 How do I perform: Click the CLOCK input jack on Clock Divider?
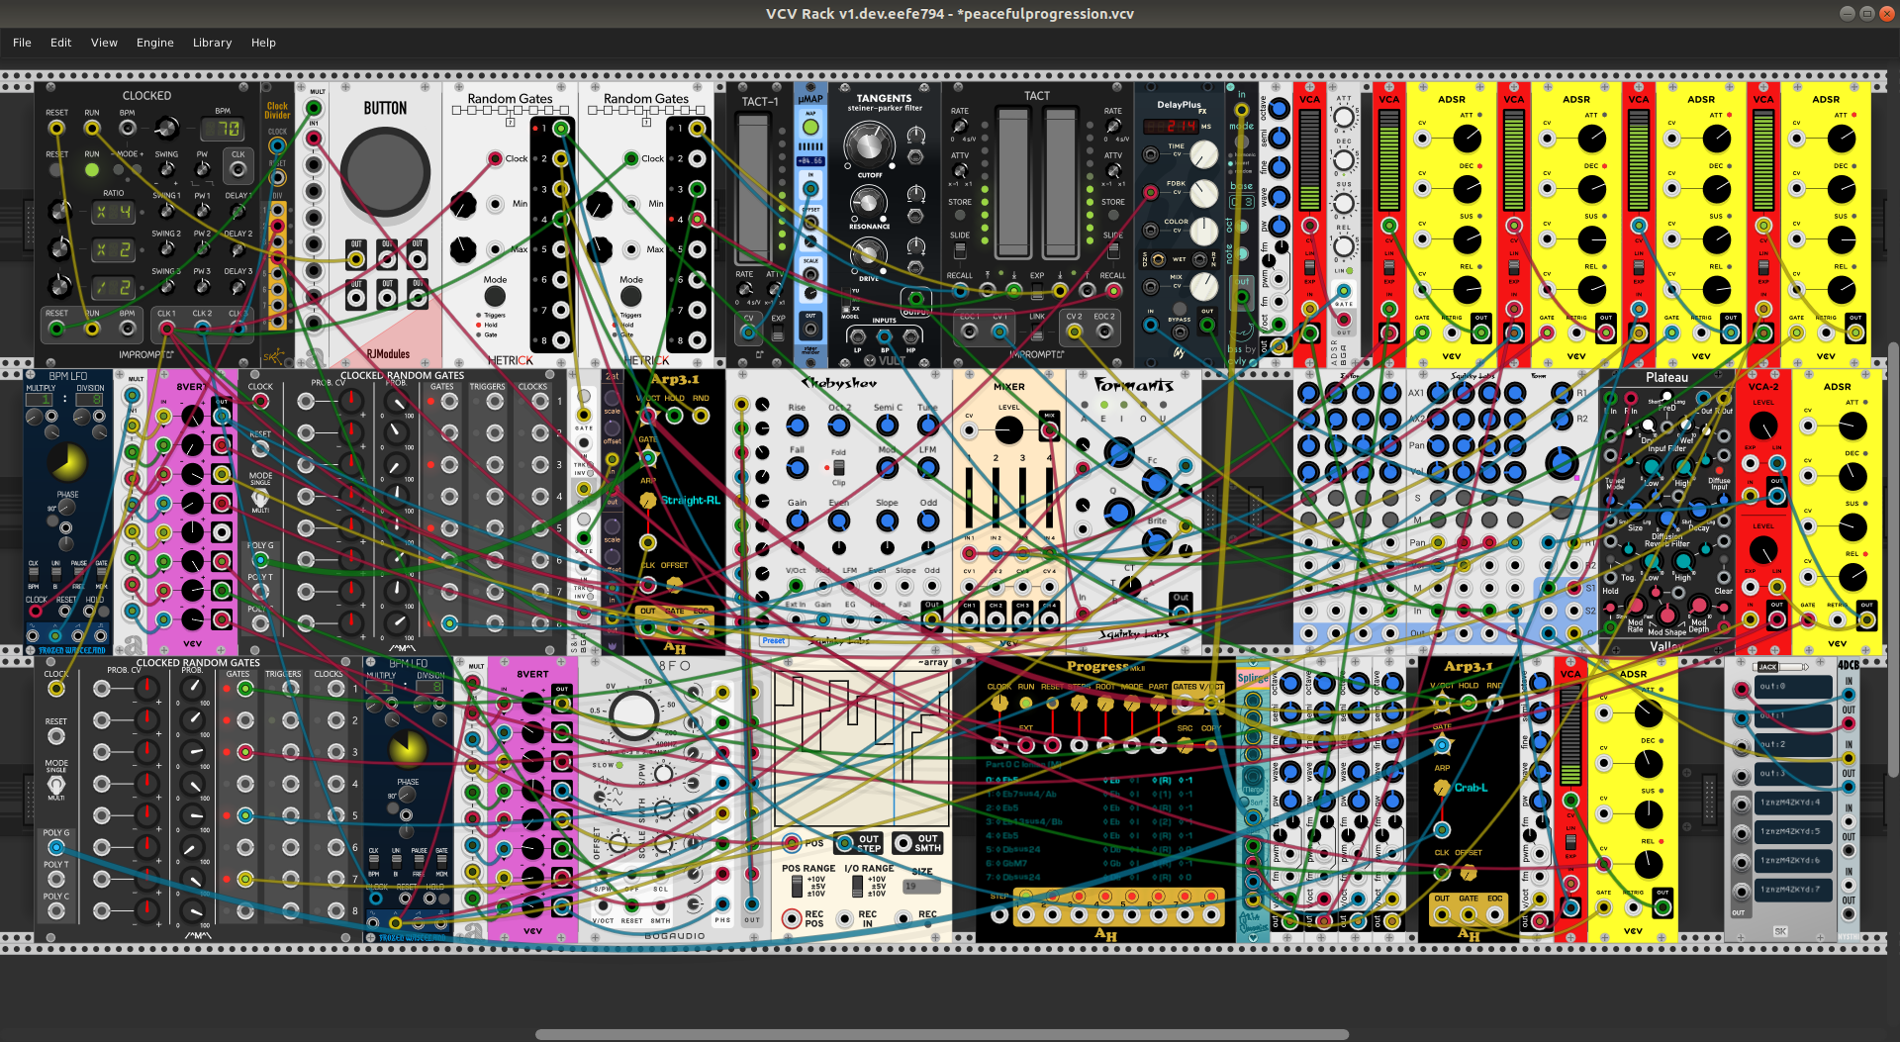click(278, 146)
